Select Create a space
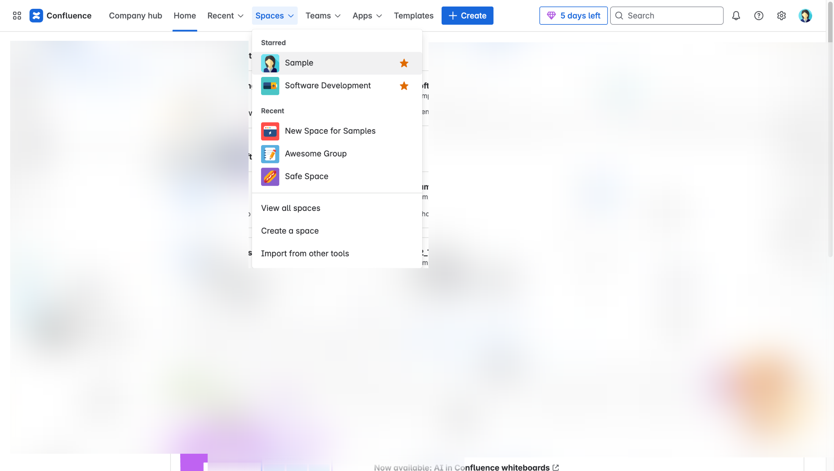Screen dimensions: 834x471 point(337,231)
